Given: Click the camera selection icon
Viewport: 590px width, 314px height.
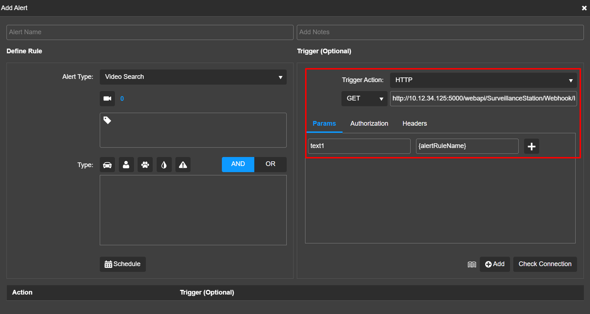Looking at the screenshot, I should tap(107, 99).
